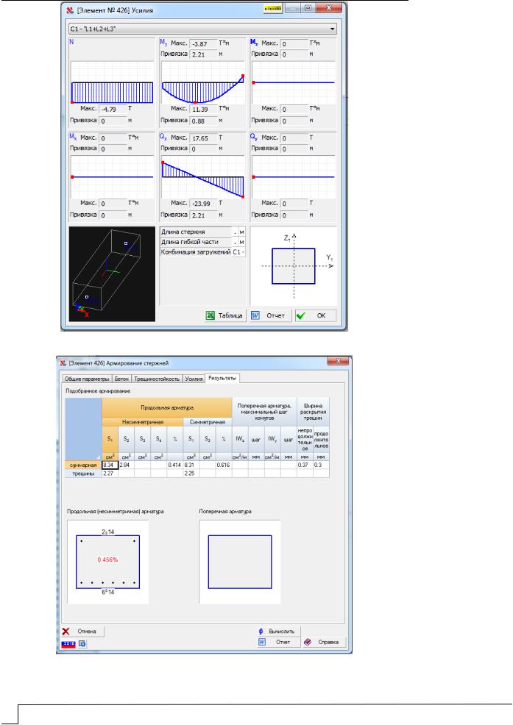The width and height of the screenshot is (513, 725).
Task: Open the Трещиностойкость tab
Action: pos(157,379)
